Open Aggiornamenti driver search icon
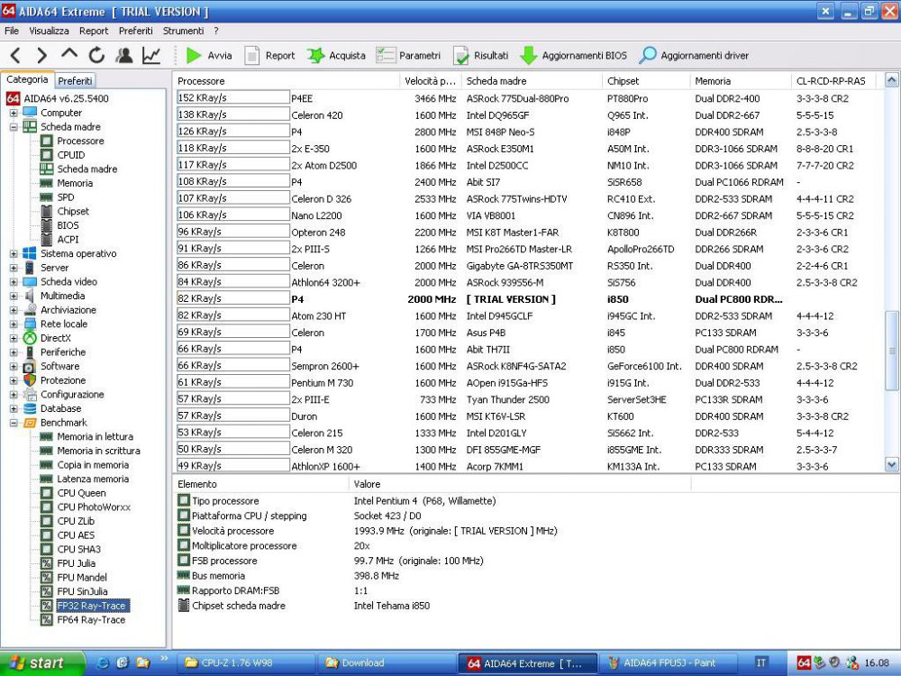901x676 pixels. (x=648, y=55)
